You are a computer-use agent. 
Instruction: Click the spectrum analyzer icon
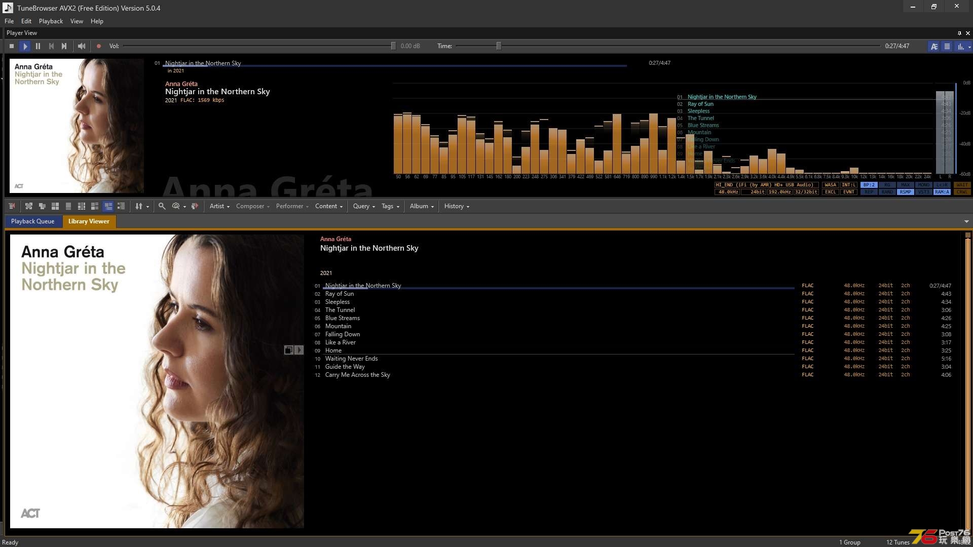click(x=960, y=46)
